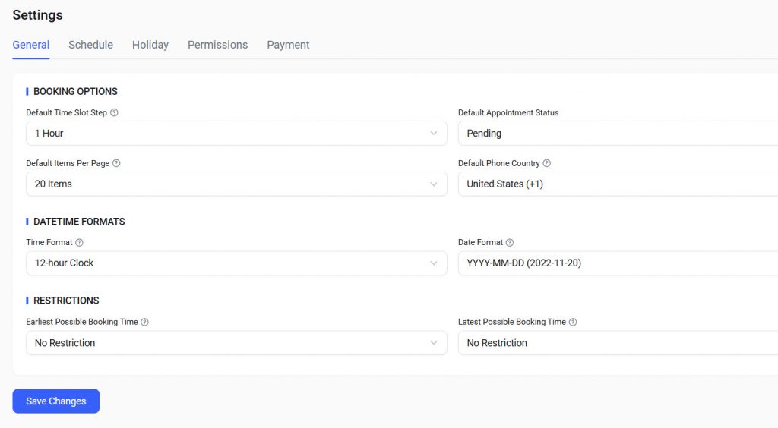
Task: Go to the Permissions tab
Action: click(217, 45)
